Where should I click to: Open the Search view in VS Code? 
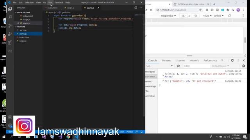pyautogui.click(x=10, y=17)
